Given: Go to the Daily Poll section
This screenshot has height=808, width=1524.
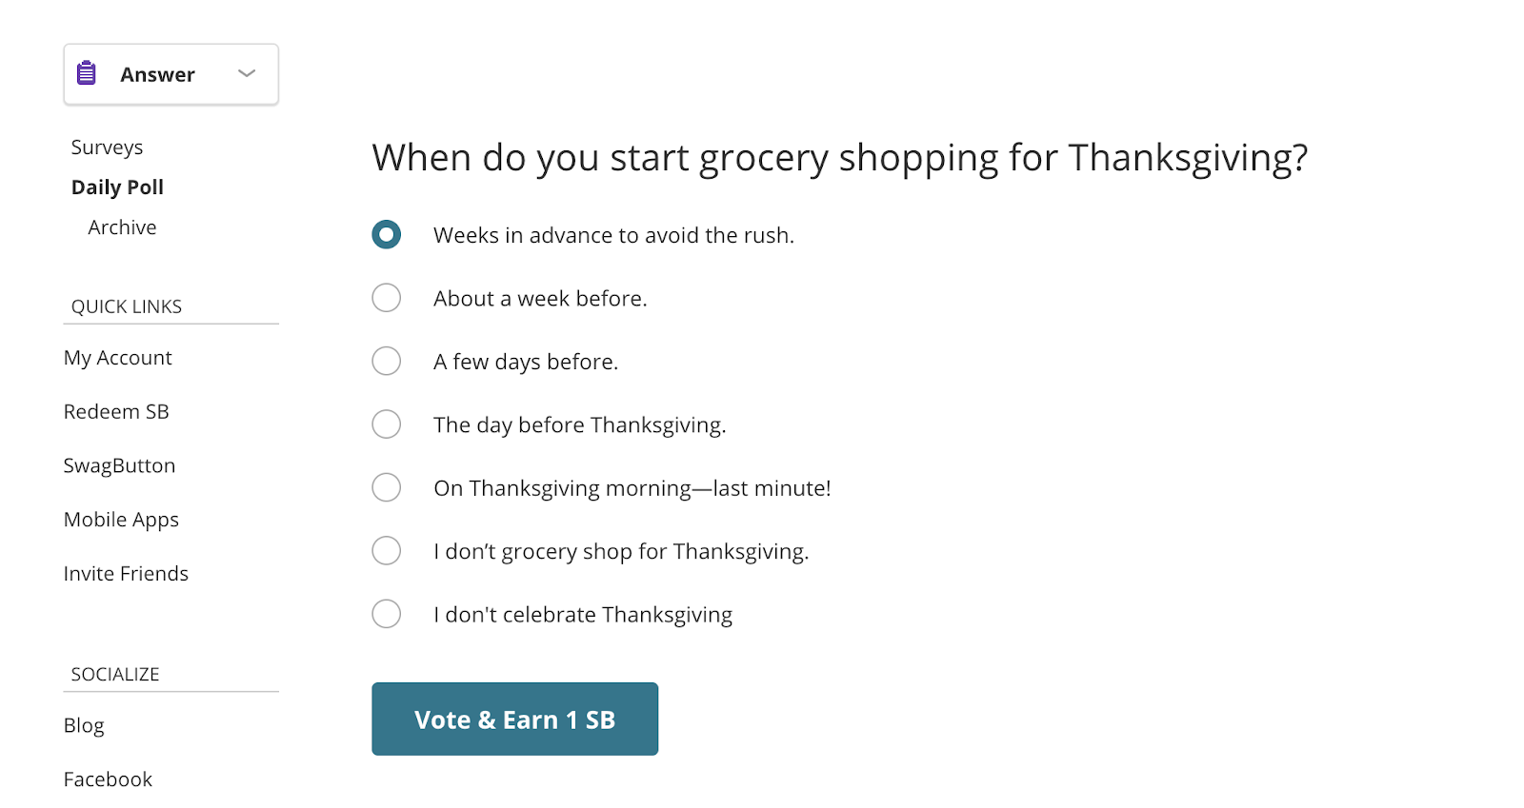Looking at the screenshot, I should coord(117,187).
